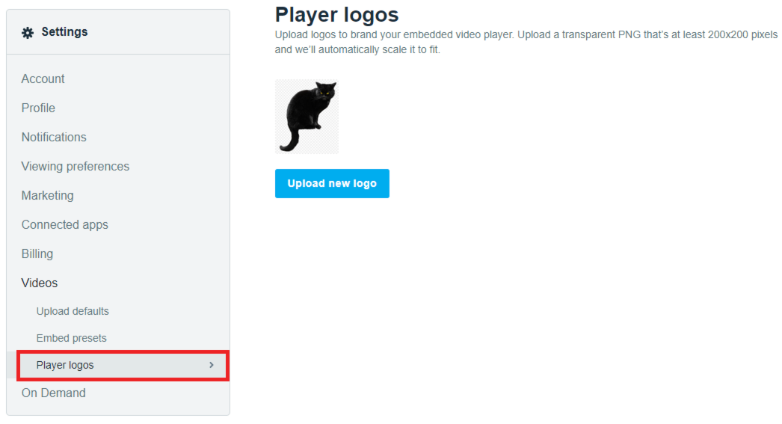Go to Profile settings
The height and width of the screenshot is (424, 782).
click(38, 108)
